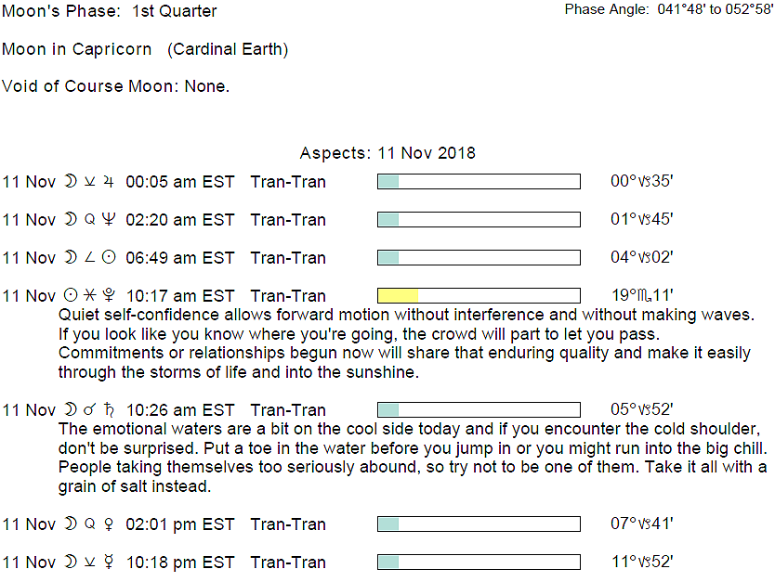Click the Pluto glyph in the 10:17 am aspect
775x582 pixels.
click(x=109, y=296)
